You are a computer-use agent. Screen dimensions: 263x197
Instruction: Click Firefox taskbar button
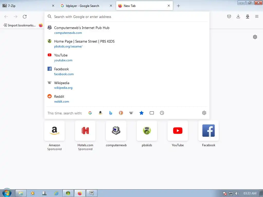pyautogui.click(x=80, y=193)
